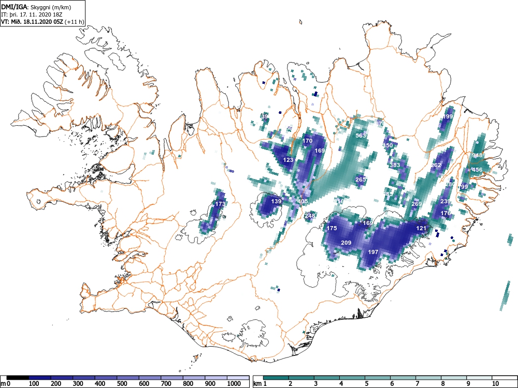Click the visibility value label 405

(303, 201)
